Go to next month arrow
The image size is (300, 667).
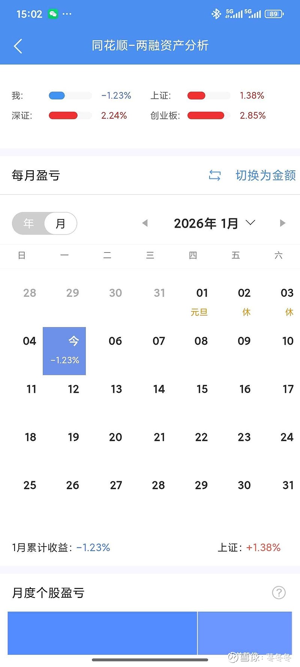point(283,223)
